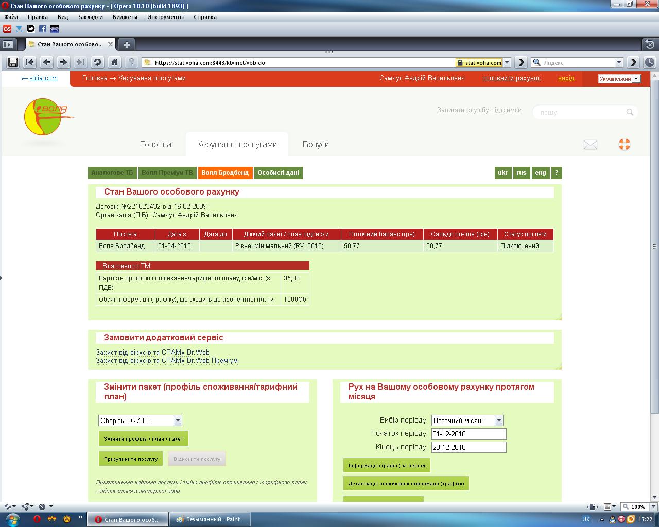Open the 'Поточний місяць' period dropdown

point(467,420)
